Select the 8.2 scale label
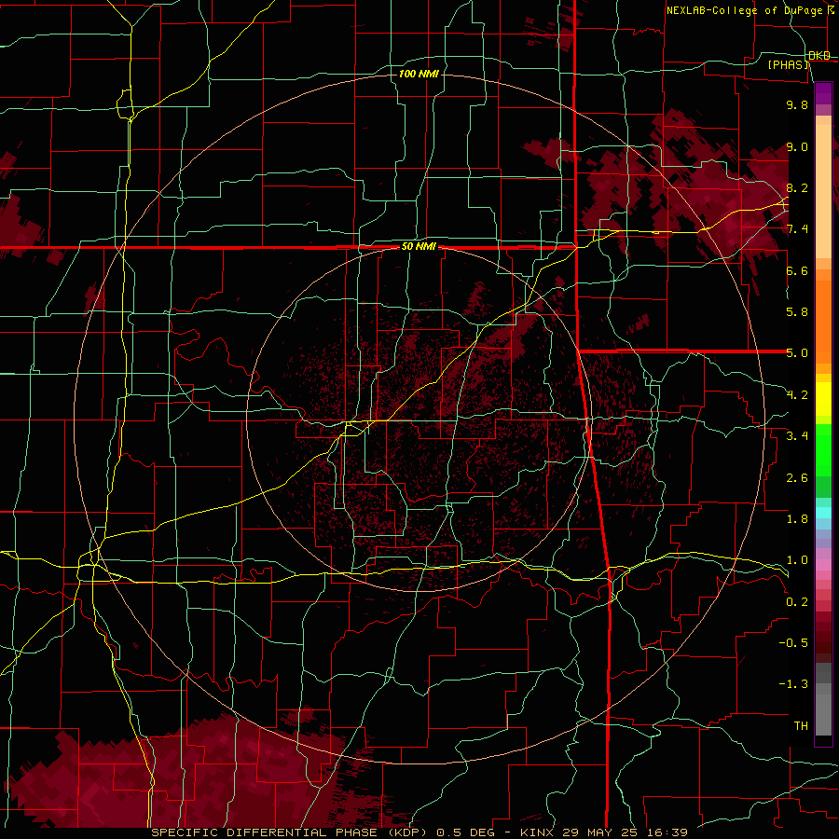 797,187
